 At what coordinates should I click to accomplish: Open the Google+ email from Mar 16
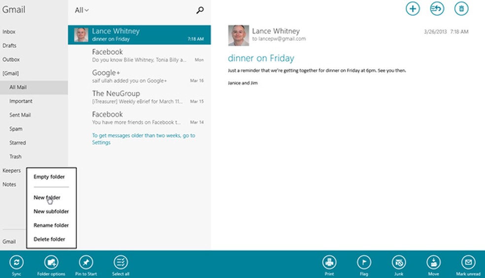coord(139,76)
